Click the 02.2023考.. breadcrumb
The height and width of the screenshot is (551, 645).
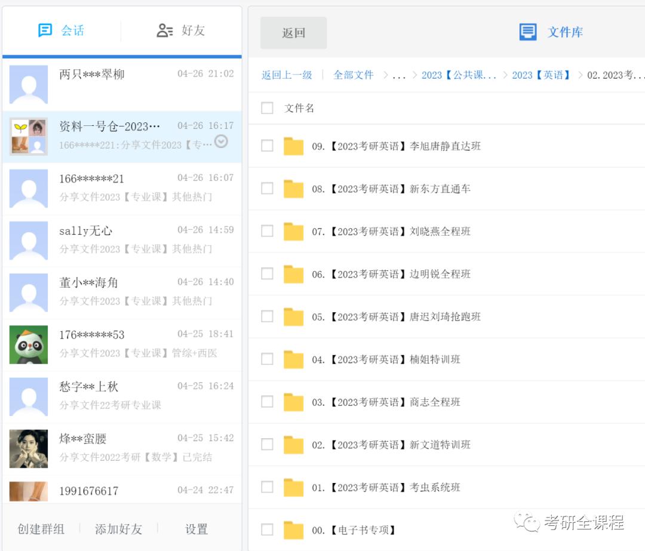615,75
